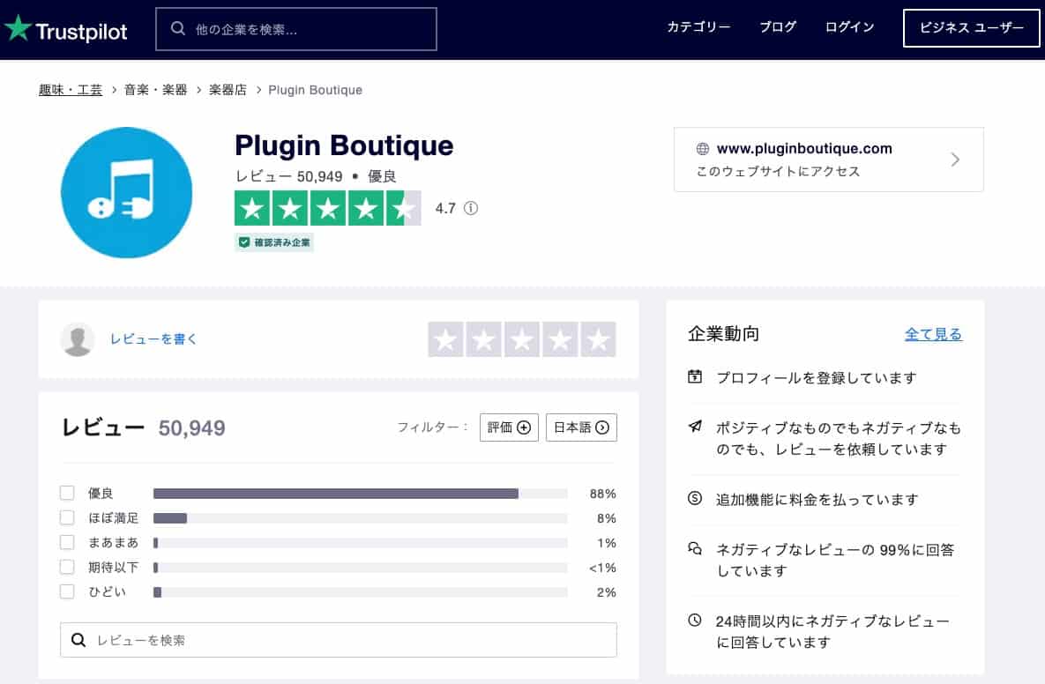Open the 日本語 language filter dropdown
Screen dimensions: 1045x684
click(x=581, y=427)
